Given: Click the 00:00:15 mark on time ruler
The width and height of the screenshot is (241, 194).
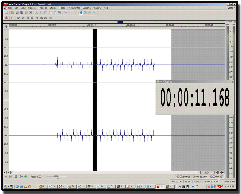Looking at the screenshot, I should pyautogui.click(x=131, y=25).
